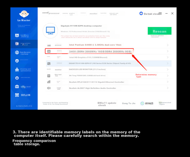Open the hardware review gauge icon
The height and width of the screenshot is (157, 190).
pos(17,53)
